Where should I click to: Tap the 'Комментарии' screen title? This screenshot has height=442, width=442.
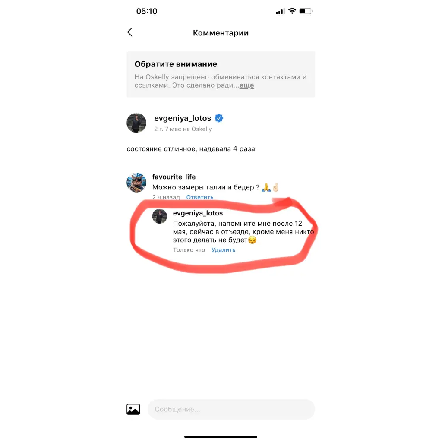[x=221, y=33]
